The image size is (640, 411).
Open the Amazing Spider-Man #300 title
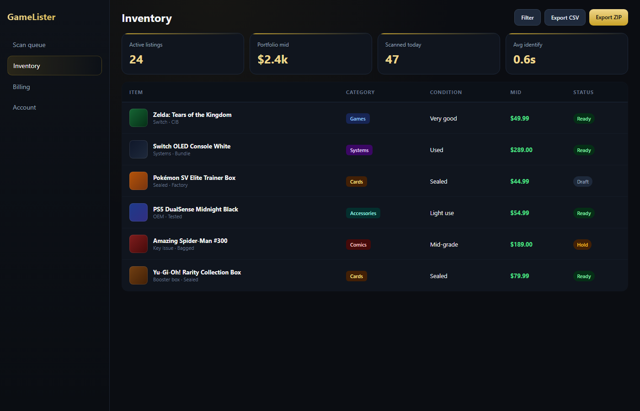pos(190,241)
